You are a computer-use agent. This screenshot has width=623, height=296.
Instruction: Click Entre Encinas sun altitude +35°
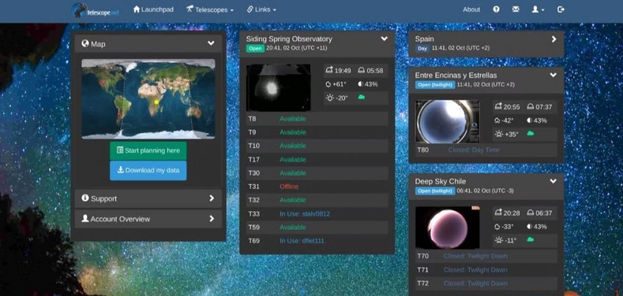pos(506,135)
